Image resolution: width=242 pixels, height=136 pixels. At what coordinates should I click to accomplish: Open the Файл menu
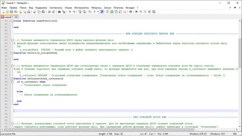tap(4, 8)
